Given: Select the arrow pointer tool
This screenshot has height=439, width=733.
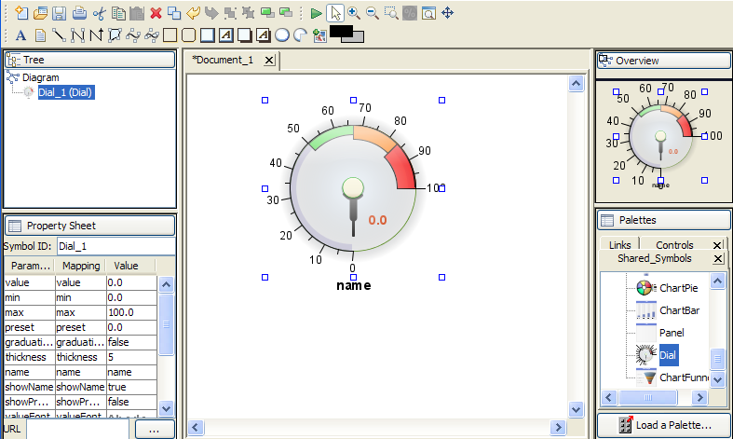Looking at the screenshot, I should click(x=335, y=14).
